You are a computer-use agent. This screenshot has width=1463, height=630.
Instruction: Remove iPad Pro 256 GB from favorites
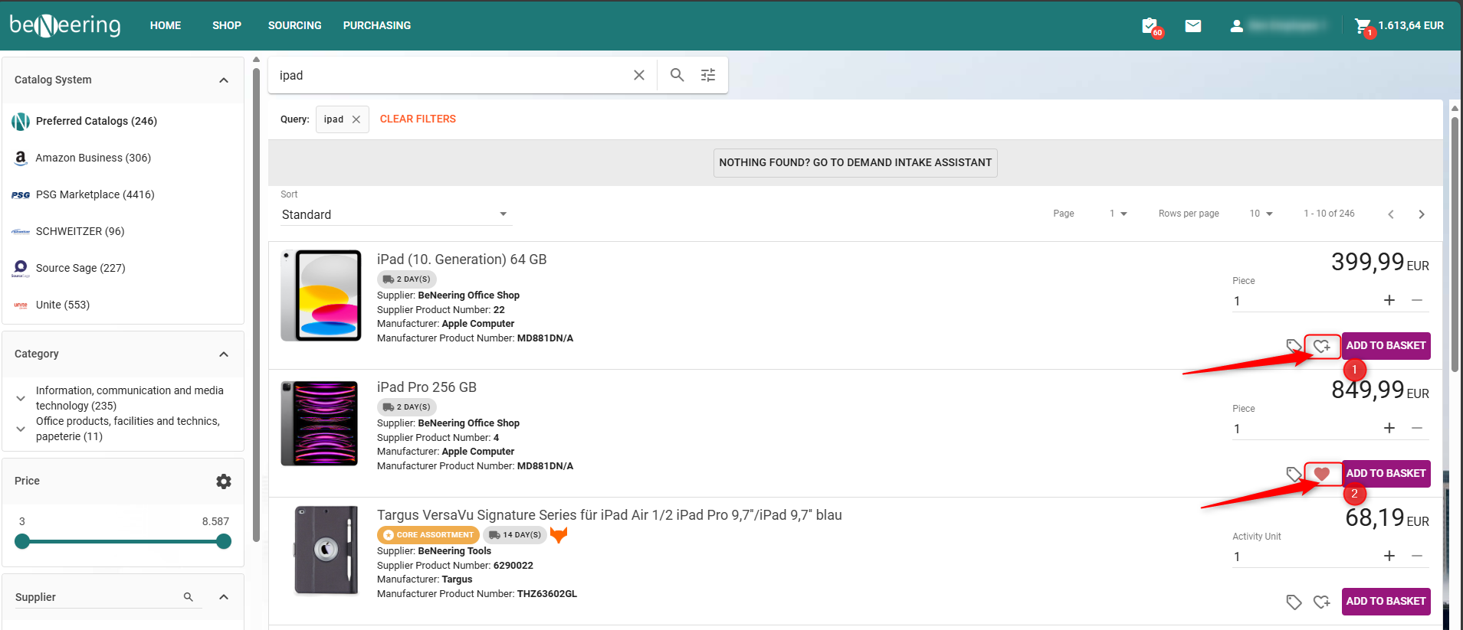(x=1322, y=474)
